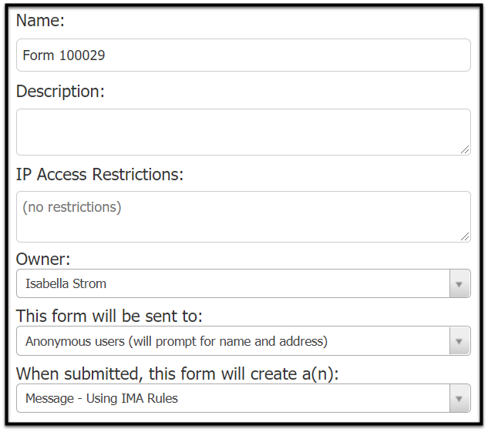Click into the Description text area
Screen dimensions: 488x432
[244, 132]
